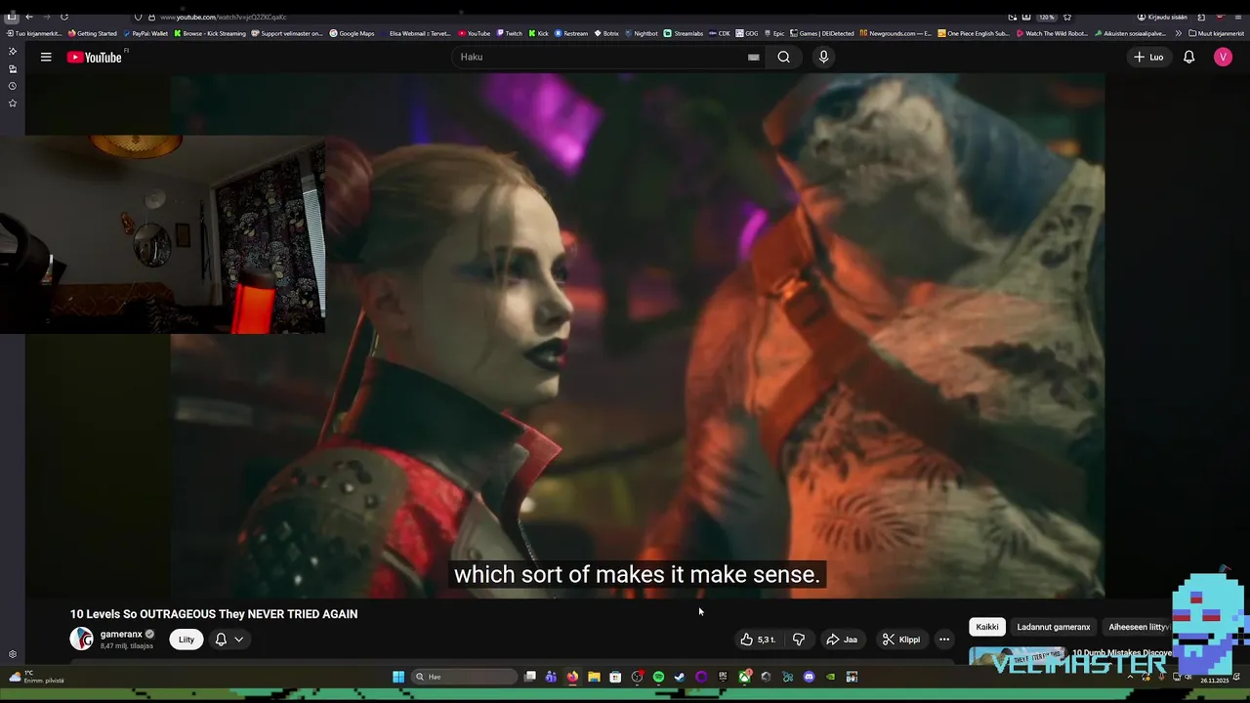The height and width of the screenshot is (703, 1250).
Task: Open Discord from the taskbar
Action: (x=809, y=677)
